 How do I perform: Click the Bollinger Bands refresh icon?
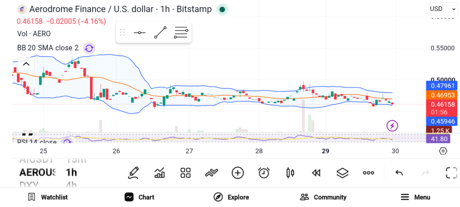[89, 48]
